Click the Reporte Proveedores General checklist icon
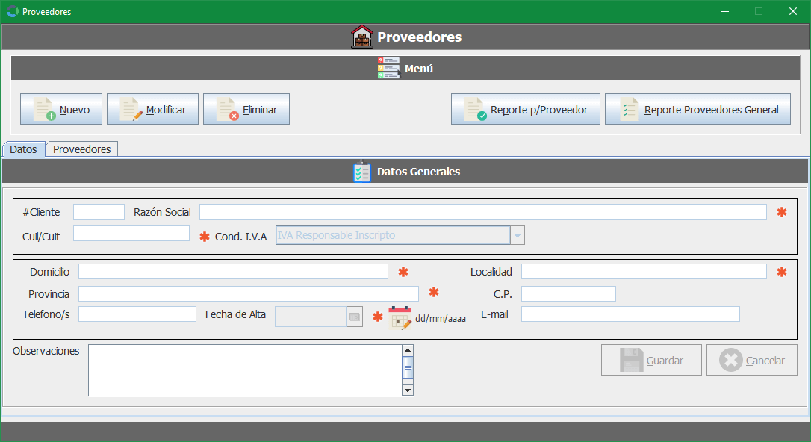The width and height of the screenshot is (811, 442). coord(630,110)
